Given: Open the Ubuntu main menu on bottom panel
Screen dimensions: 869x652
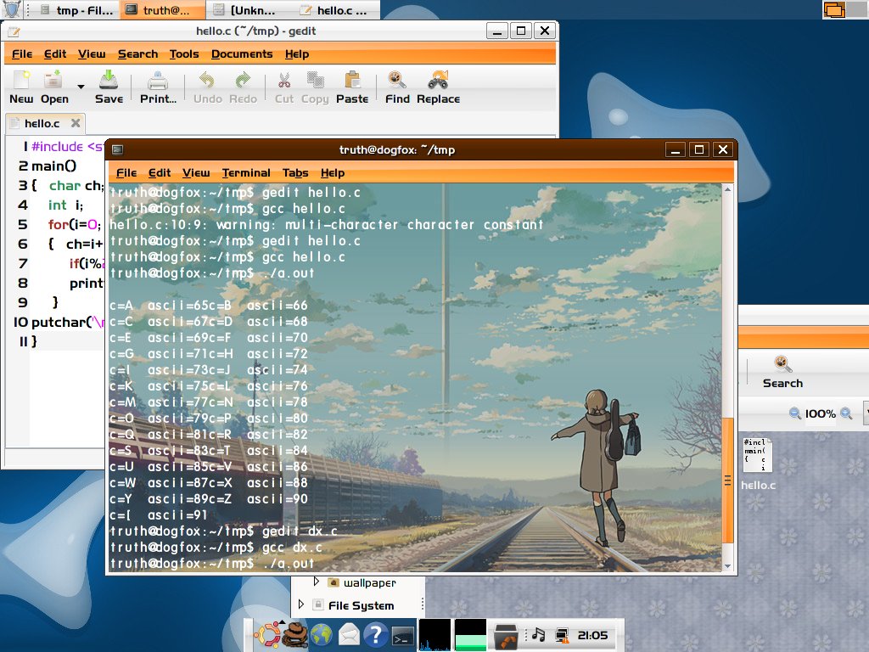Looking at the screenshot, I should tap(267, 635).
